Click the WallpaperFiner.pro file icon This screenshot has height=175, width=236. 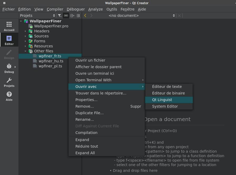(30, 26)
